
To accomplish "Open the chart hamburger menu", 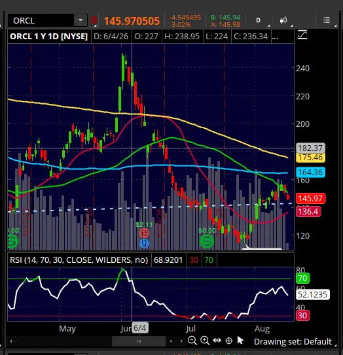I will point(327,20).
